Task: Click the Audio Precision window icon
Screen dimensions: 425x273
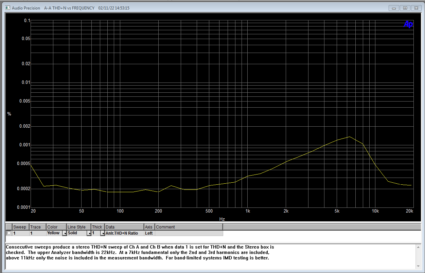Action: (7, 8)
